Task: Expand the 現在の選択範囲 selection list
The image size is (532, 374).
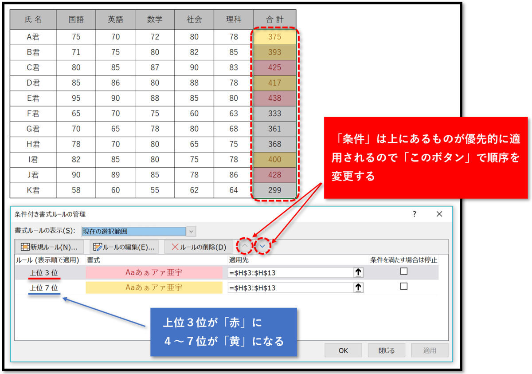Action: tap(137, 231)
